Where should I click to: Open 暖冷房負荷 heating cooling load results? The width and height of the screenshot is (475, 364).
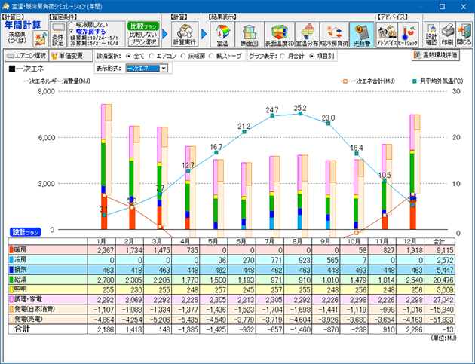tap(334, 34)
